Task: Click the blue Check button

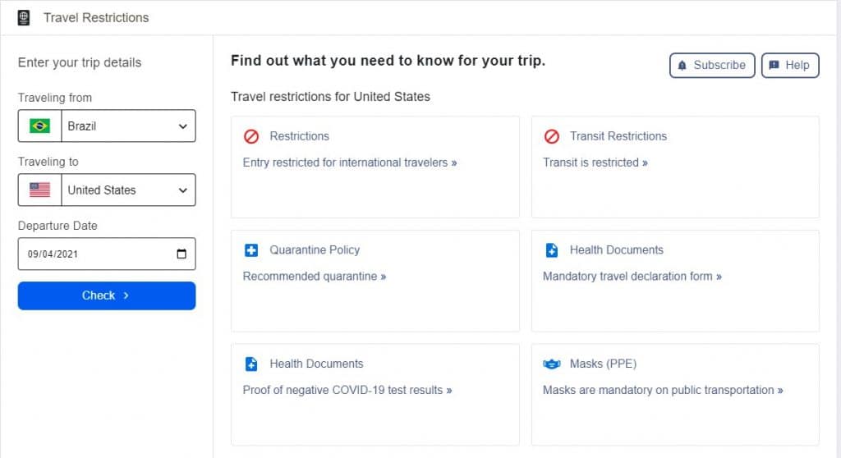Action: point(107,295)
